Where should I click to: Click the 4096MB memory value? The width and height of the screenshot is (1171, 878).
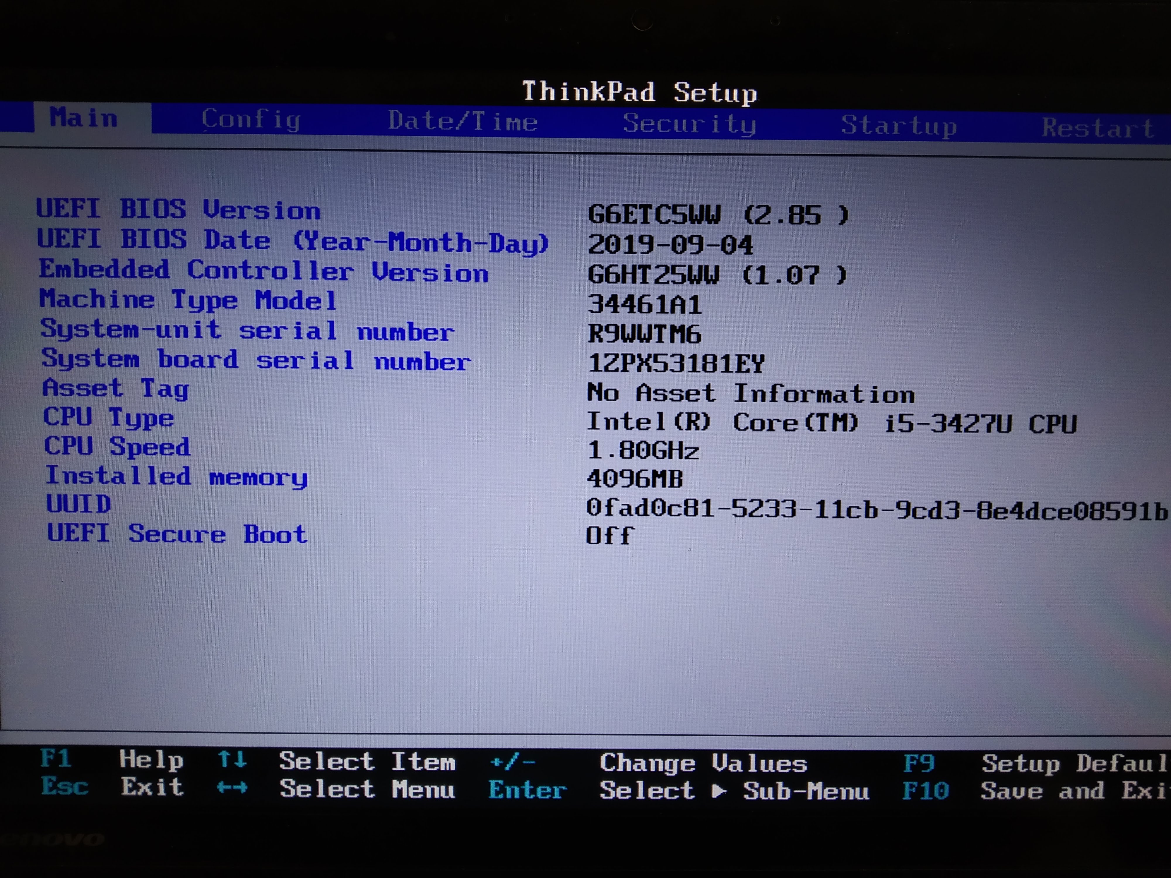[x=635, y=479]
